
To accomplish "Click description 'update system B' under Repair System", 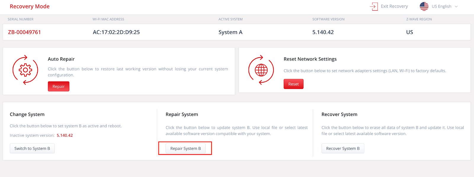I will [x=237, y=130].
